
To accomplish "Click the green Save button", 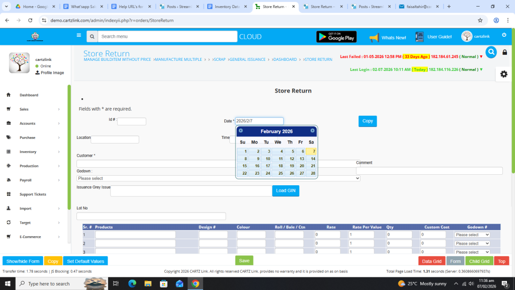I will (x=244, y=261).
